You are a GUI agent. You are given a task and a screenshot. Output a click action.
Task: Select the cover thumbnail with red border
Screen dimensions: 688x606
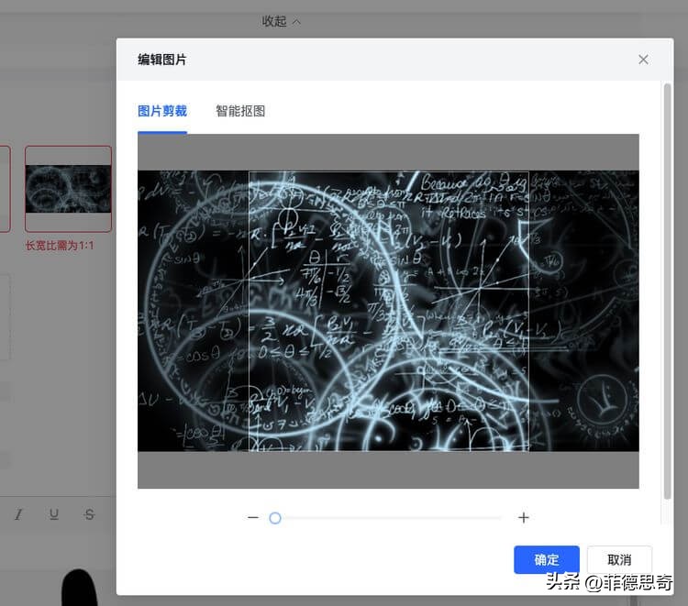click(69, 189)
